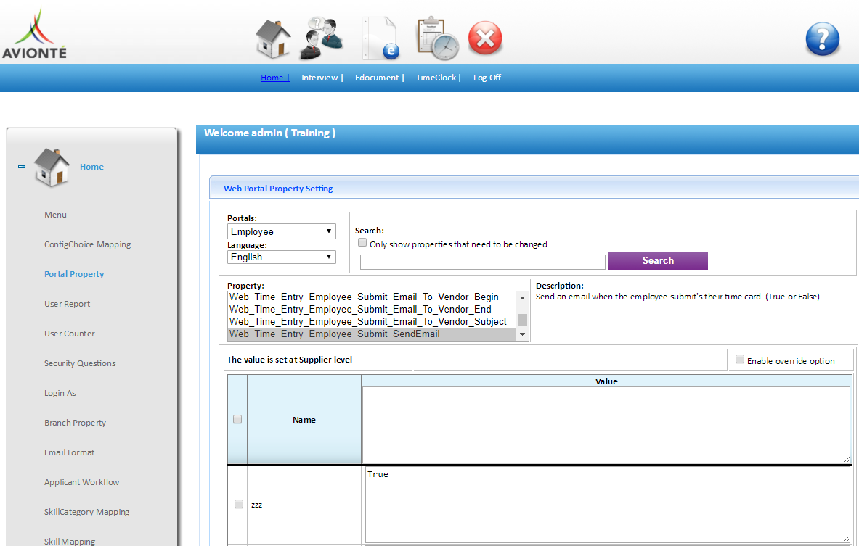Open Login As in the sidebar

coord(60,393)
